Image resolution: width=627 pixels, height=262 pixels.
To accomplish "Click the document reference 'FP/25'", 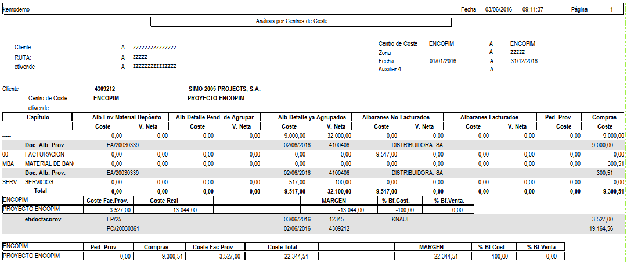I will 114,219.
